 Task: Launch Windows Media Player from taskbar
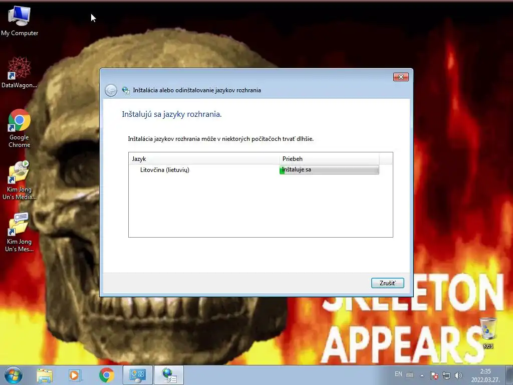tap(75, 375)
